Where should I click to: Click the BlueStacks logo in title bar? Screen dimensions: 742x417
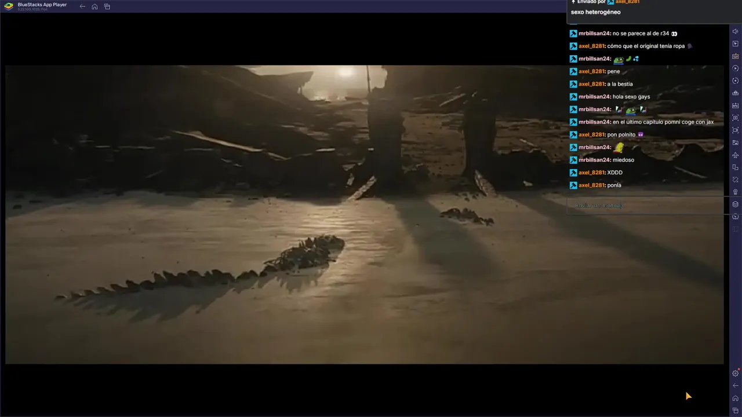(9, 6)
